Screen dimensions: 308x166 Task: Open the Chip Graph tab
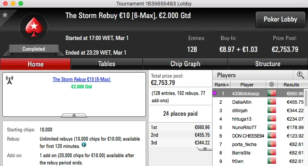[x=185, y=64]
